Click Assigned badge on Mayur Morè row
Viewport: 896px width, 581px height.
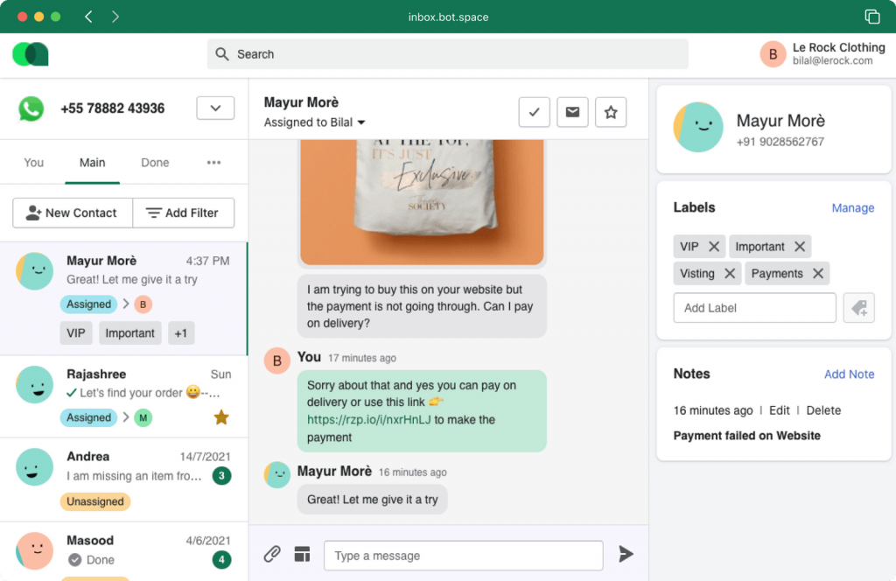tap(88, 304)
